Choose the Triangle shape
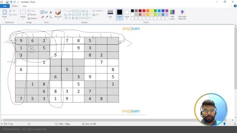The height and width of the screenshot is (133, 237). [x=87, y=11]
